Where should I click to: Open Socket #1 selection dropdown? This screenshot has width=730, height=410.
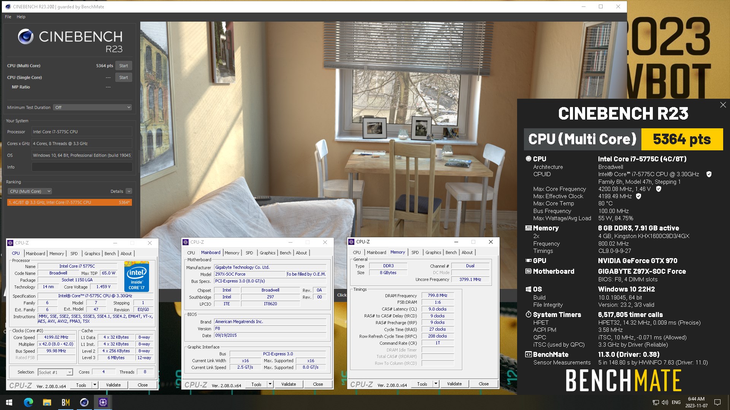tap(56, 372)
